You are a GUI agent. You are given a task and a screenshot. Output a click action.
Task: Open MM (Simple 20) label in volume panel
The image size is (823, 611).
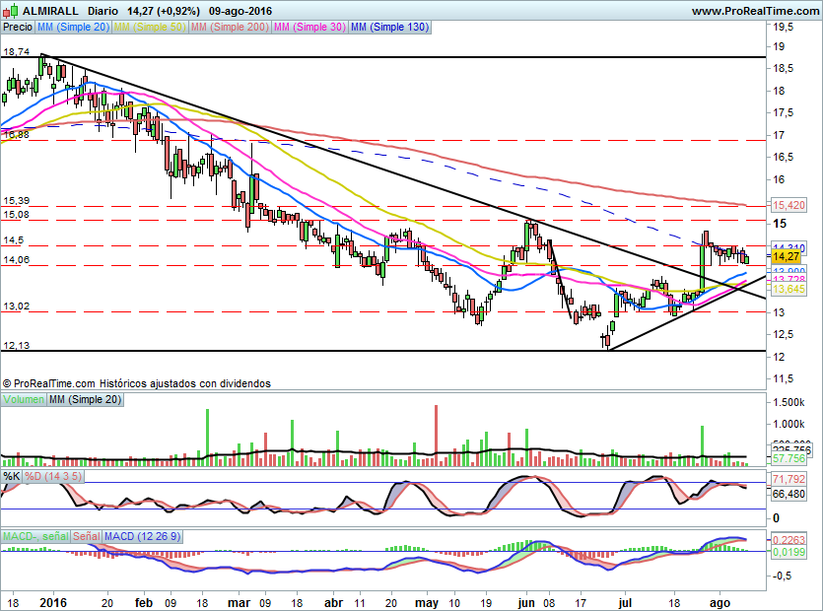coord(85,399)
